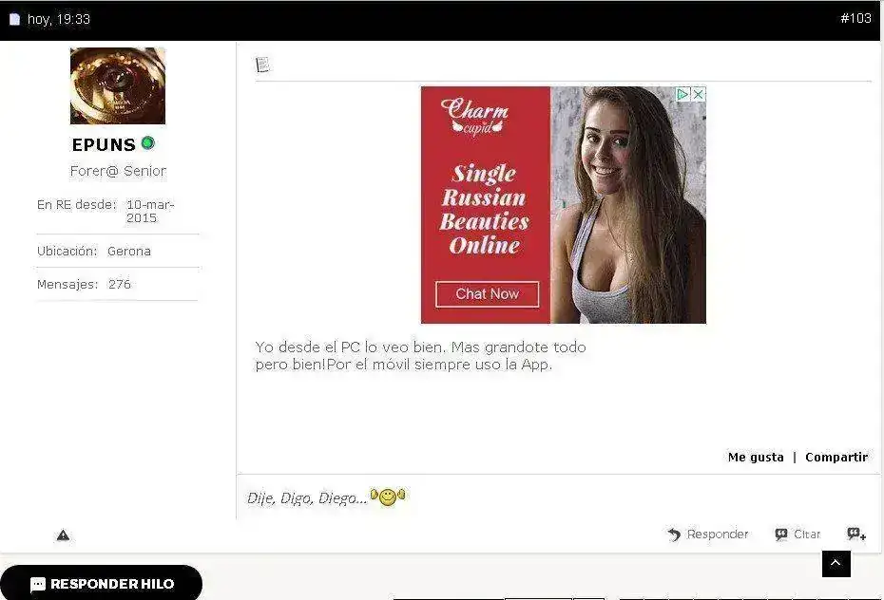Image resolution: width=884 pixels, height=600 pixels.
Task: Click the Charm Cupid logo in ad
Action: 475,117
